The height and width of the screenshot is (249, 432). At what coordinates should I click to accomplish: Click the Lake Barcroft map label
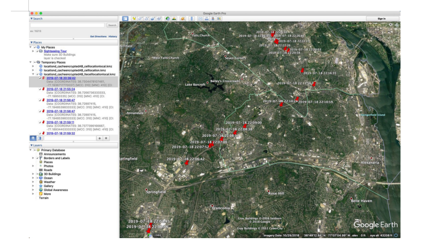pyautogui.click(x=195, y=84)
